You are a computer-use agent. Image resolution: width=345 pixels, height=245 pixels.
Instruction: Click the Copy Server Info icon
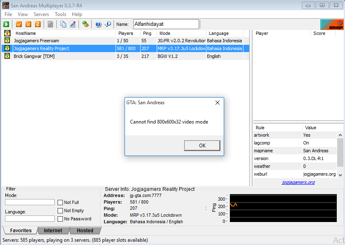(63, 24)
